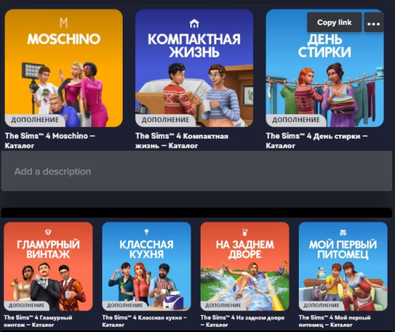Click the ice cream icon above Классная кухня

tap(146, 232)
